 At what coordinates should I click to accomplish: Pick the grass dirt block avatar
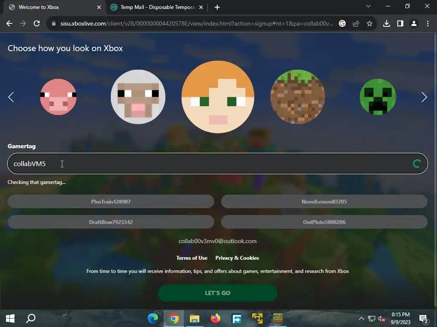(x=297, y=97)
